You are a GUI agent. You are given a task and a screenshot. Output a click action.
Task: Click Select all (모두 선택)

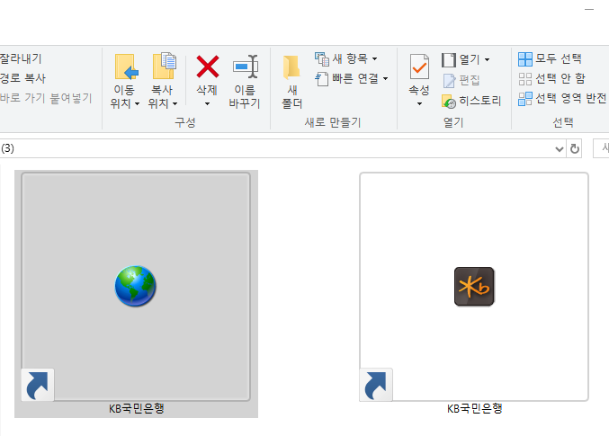tap(550, 59)
